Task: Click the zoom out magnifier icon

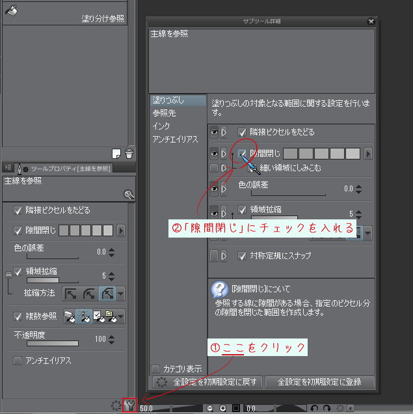Action: (x=210, y=408)
